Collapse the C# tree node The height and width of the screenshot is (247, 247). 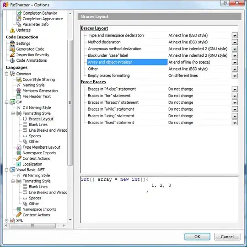pos(6,102)
